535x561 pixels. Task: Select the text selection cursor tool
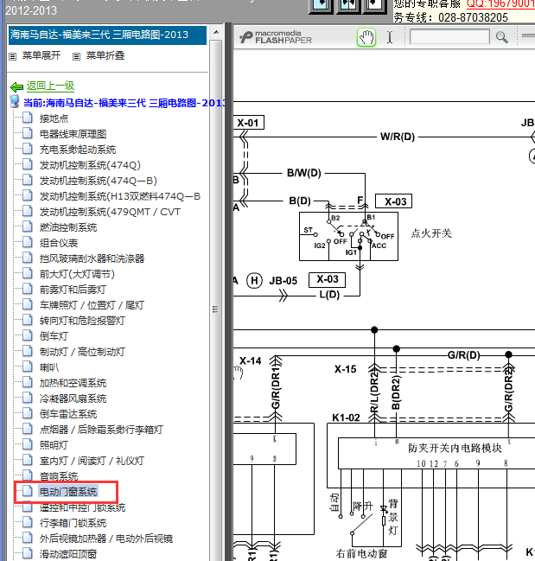390,37
